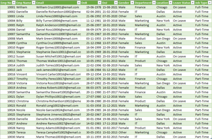The image size is (212, 139).
Task: Select email cell Christina Richardson10022
Action: click(x=58, y=101)
